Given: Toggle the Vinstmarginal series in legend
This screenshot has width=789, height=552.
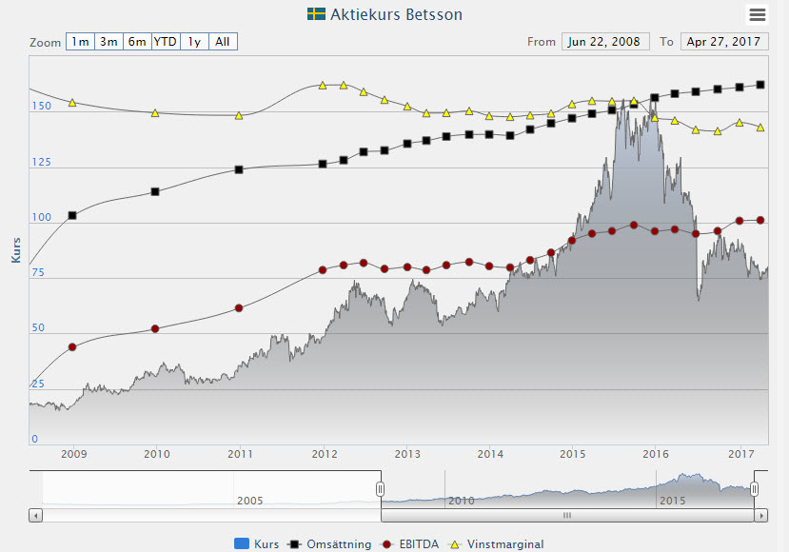Looking at the screenshot, I should (496, 544).
